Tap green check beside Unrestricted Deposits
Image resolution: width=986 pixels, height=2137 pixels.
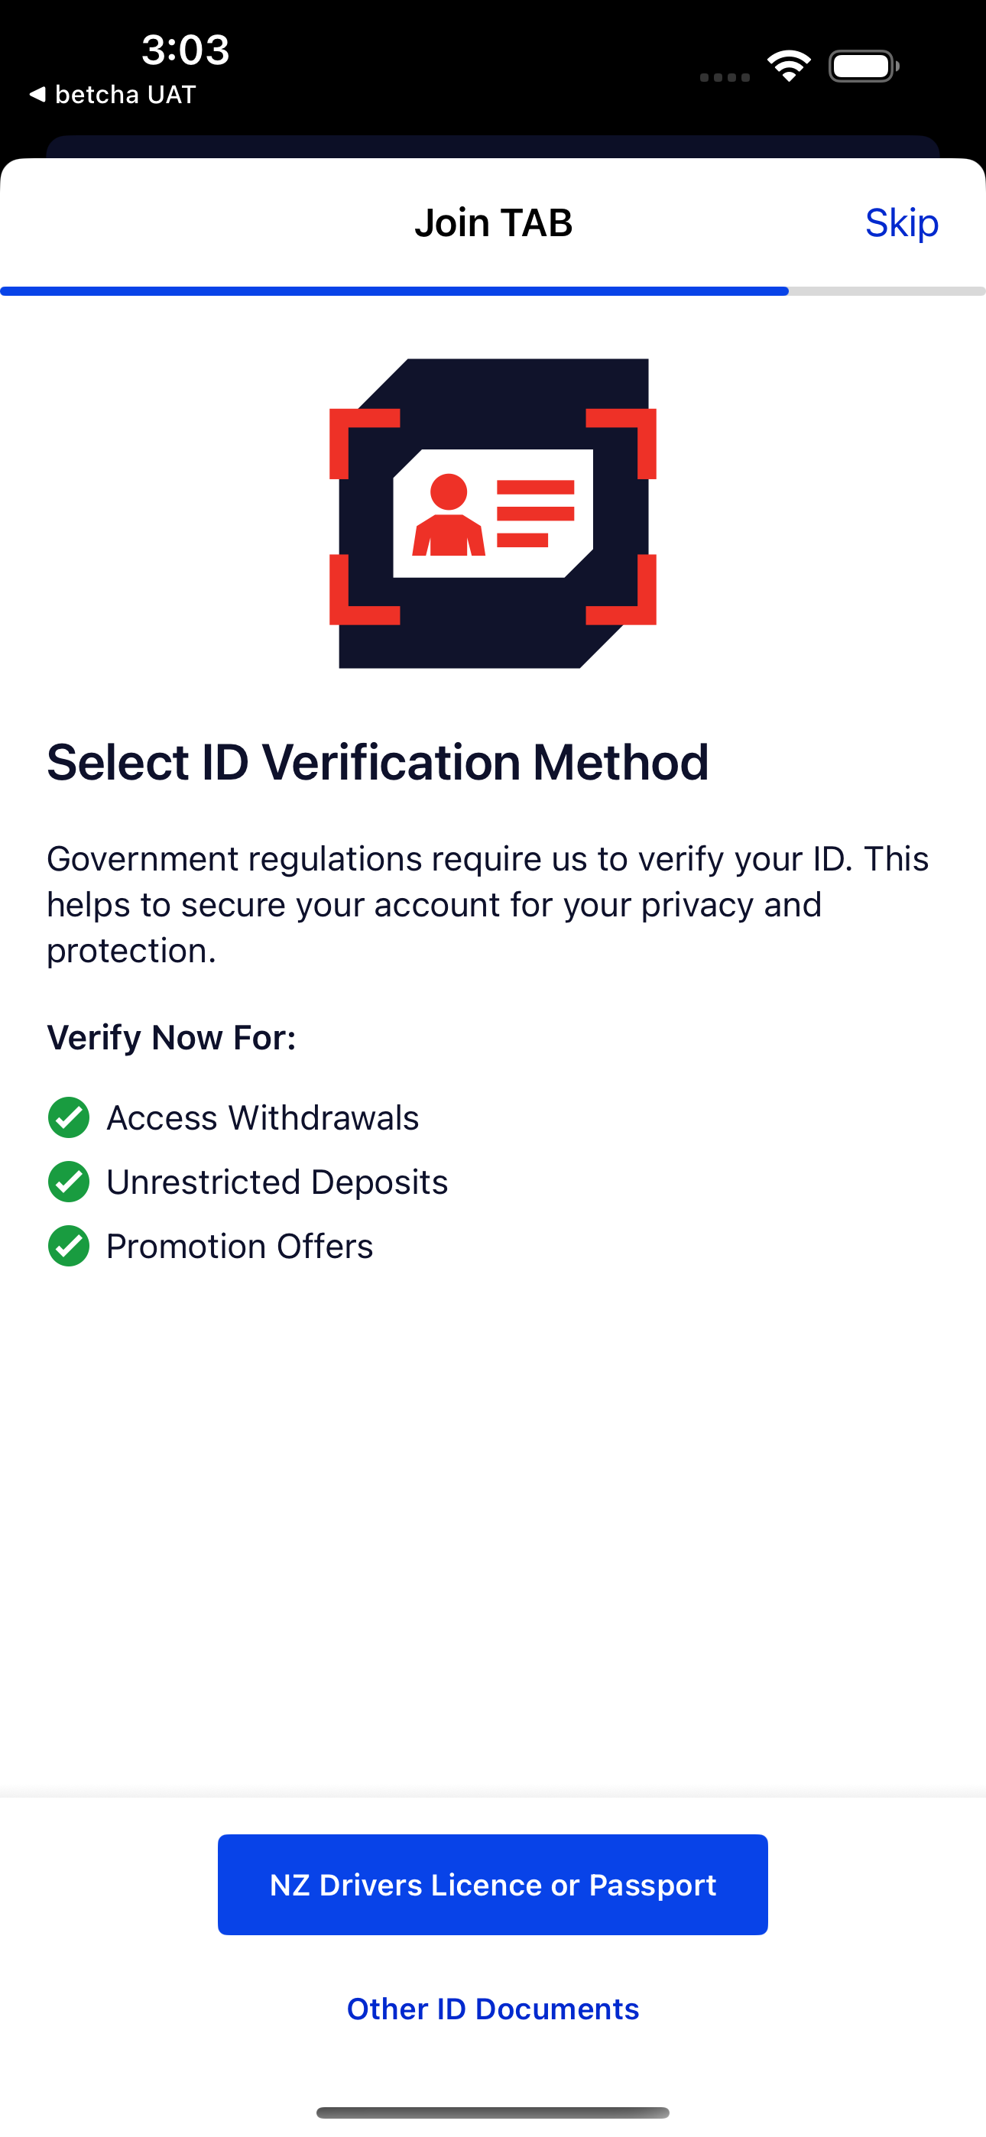[69, 1182]
